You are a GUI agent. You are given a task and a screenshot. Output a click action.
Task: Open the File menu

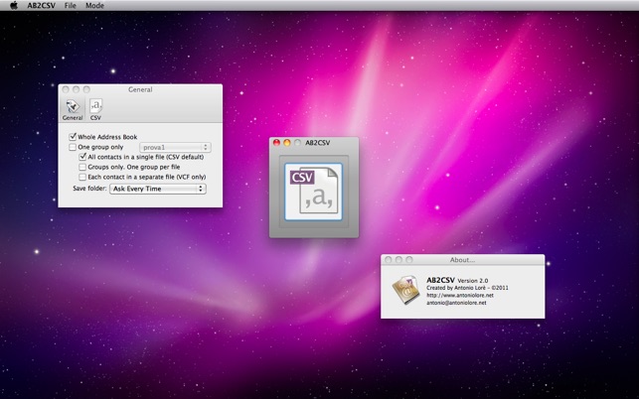click(71, 5)
